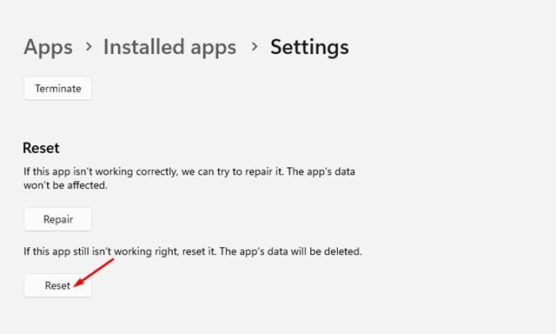The image size is (556, 334).
Task: Click the sentence 'If this app isn't working correctly'
Action: pos(101,172)
